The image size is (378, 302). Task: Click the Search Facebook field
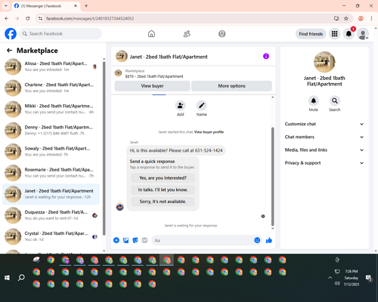(60, 34)
